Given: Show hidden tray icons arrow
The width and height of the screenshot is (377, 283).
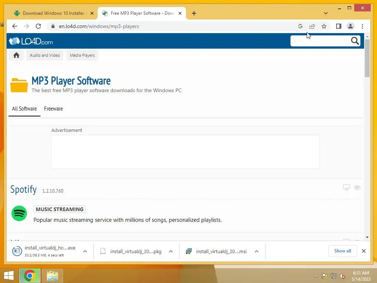Looking at the screenshot, I should (x=316, y=276).
